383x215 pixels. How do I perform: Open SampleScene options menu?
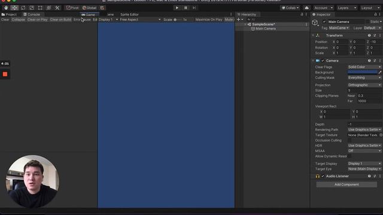(x=306, y=24)
